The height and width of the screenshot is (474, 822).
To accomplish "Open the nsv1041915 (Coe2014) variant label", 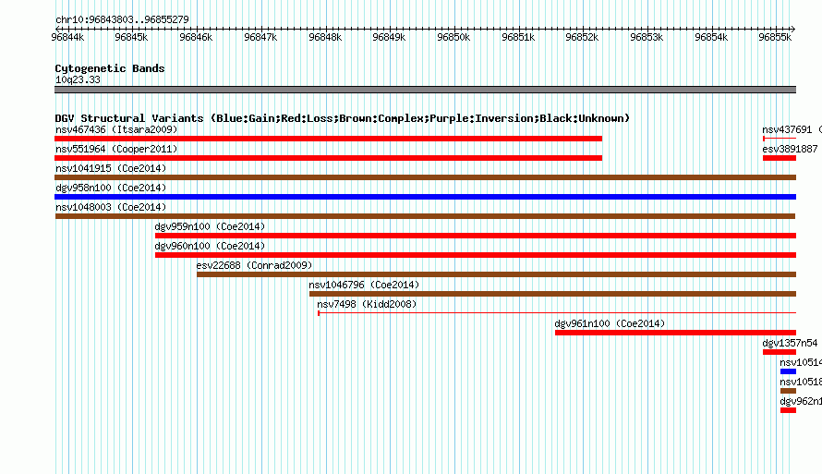I will [111, 168].
